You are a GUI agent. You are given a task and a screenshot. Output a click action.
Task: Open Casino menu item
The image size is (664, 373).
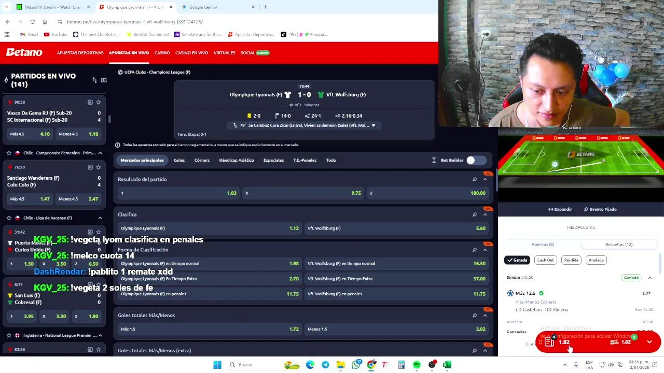point(162,53)
